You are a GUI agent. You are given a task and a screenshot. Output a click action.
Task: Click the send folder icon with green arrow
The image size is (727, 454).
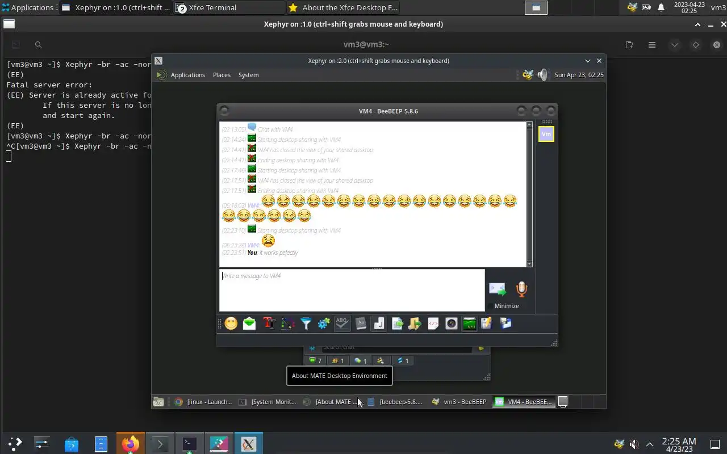(x=415, y=323)
